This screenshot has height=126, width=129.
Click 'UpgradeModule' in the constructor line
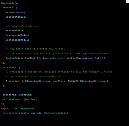coord(54,113)
